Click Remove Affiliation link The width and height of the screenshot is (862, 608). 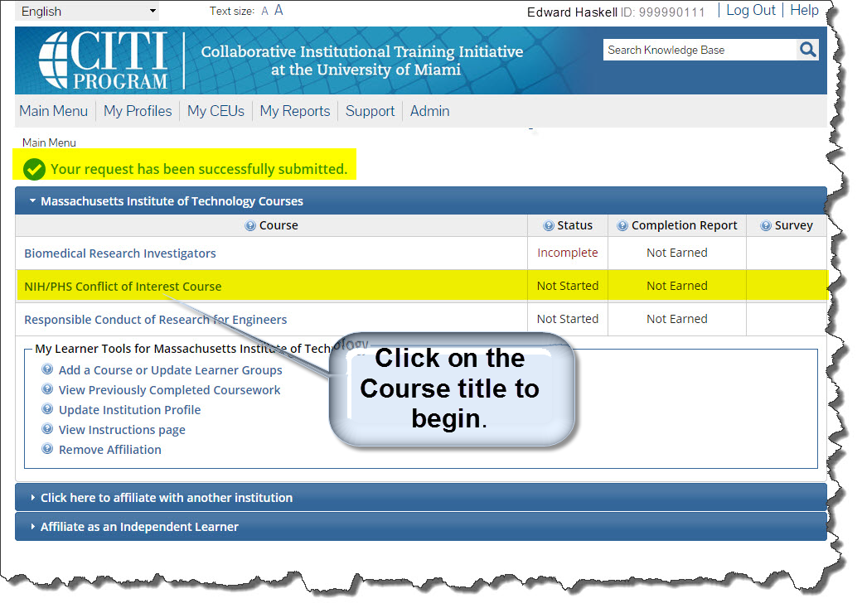point(110,449)
